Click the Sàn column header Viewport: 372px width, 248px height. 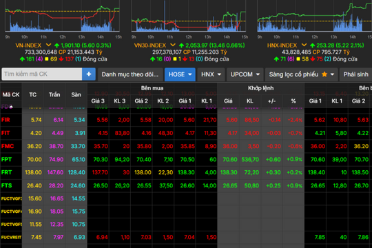[x=76, y=94]
